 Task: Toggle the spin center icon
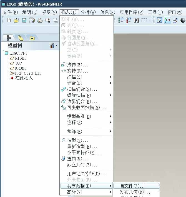(167, 20)
